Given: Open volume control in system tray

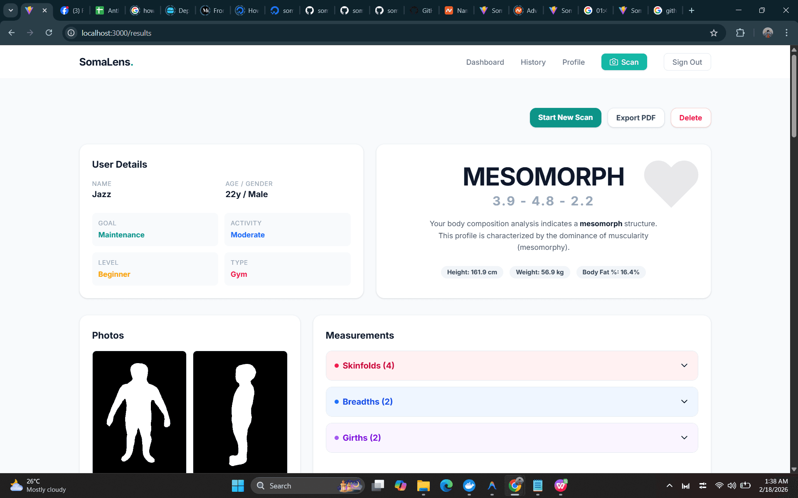Looking at the screenshot, I should click(x=731, y=486).
